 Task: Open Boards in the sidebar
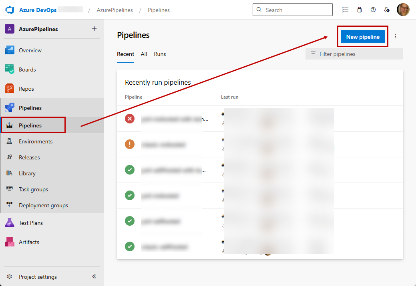pyautogui.click(x=52, y=70)
